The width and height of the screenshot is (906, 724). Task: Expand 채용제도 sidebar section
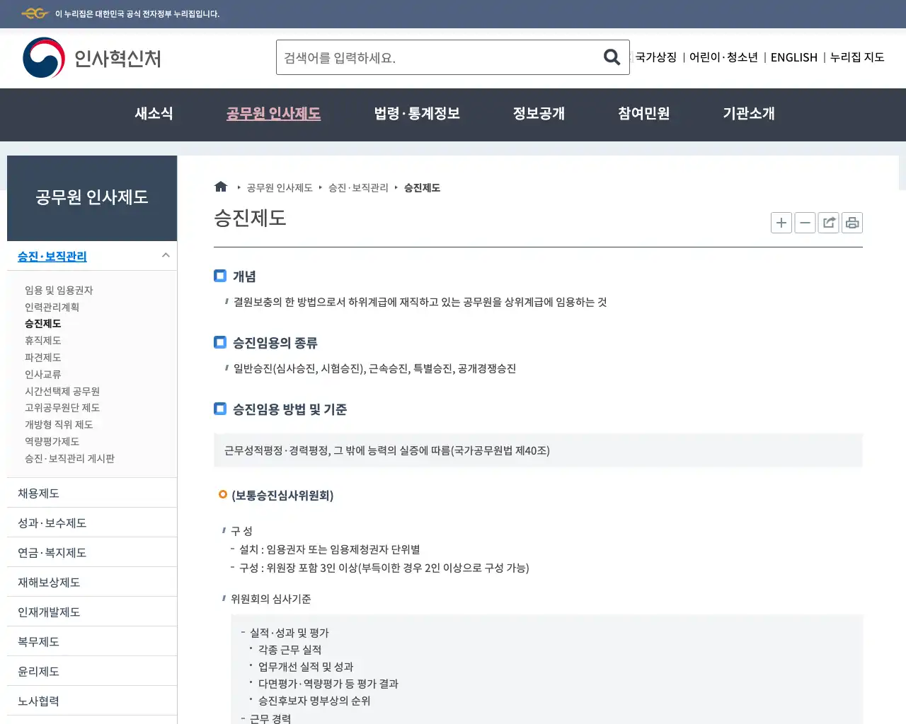point(92,493)
